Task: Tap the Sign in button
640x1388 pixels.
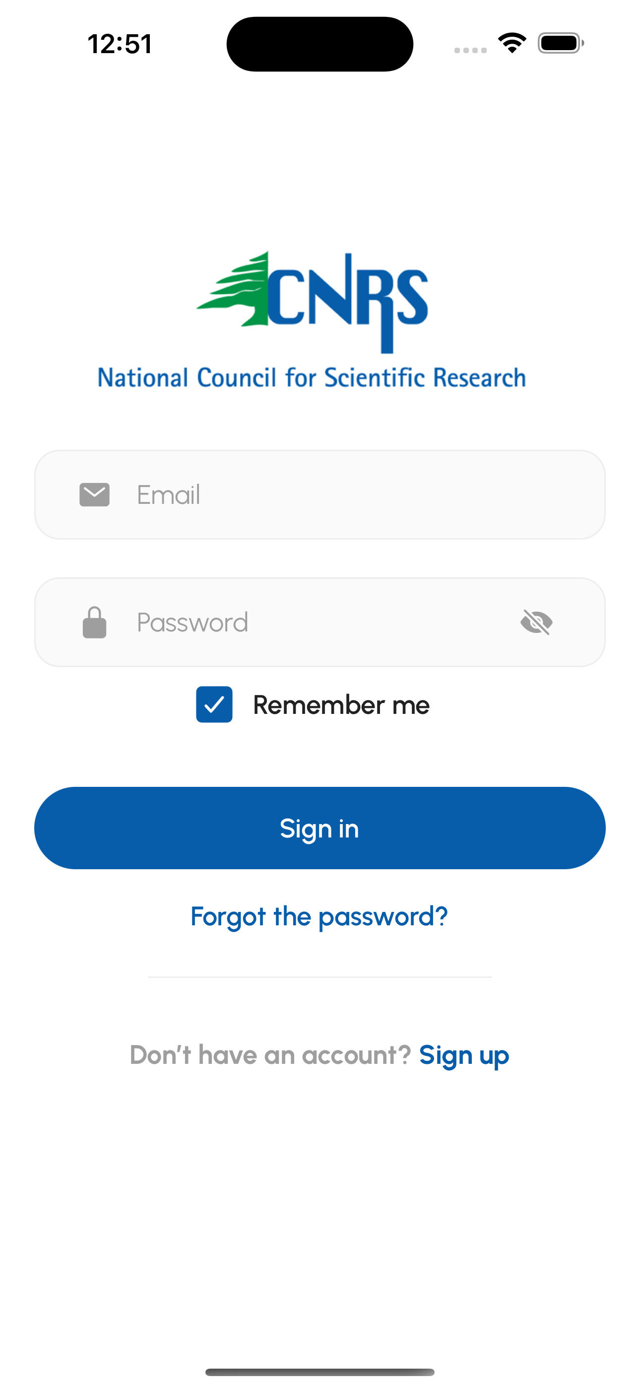Action: point(320,828)
